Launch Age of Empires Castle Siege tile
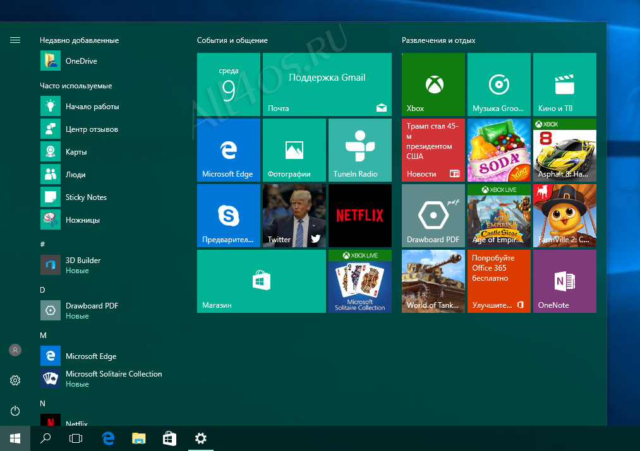 click(498, 216)
